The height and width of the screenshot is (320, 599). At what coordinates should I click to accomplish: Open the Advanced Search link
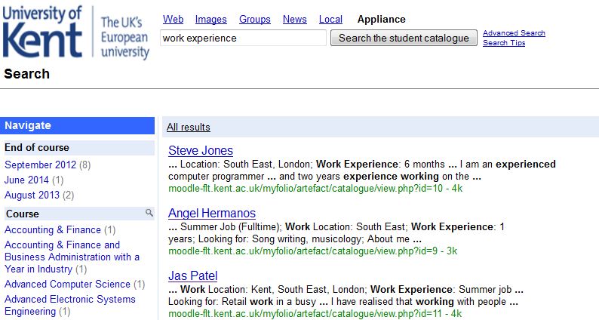pyautogui.click(x=514, y=33)
